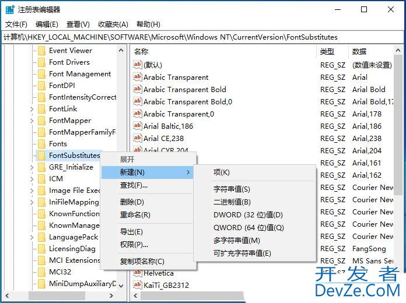Choose 展开 in the context menu

pyautogui.click(x=147, y=160)
